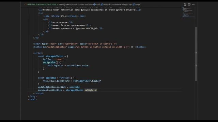
Task: Click the opening script tag
Action: pyautogui.click(x=38, y=53)
